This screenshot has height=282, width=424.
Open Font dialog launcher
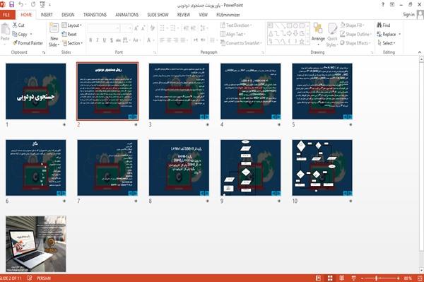155,52
